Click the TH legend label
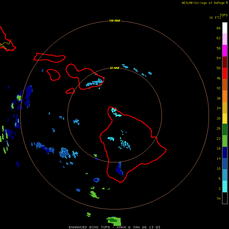The width and height of the screenshot is (229, 229). point(219,199)
